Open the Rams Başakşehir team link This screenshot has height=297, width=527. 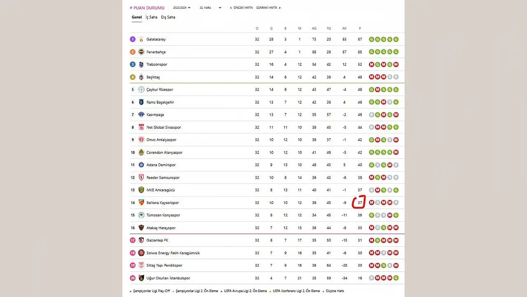[160, 102]
